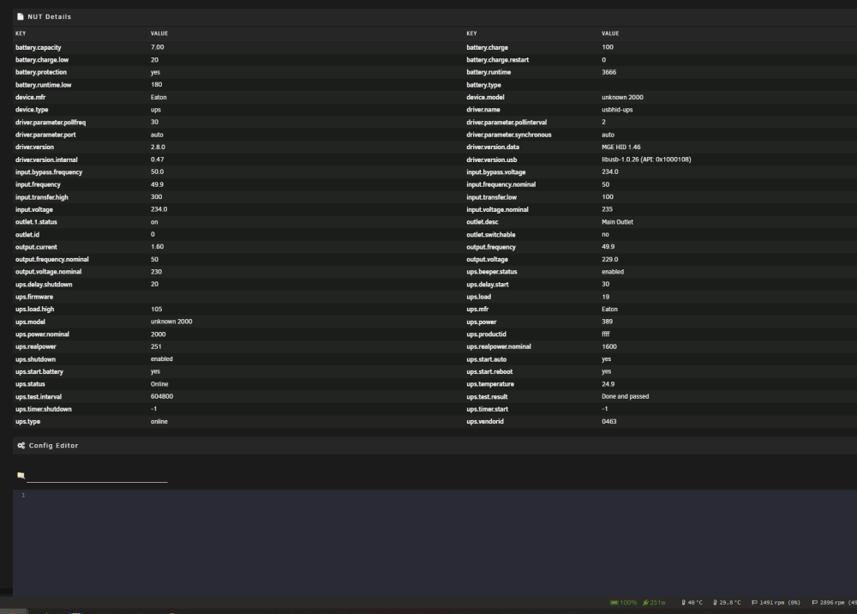The image size is (857, 614).
Task: Click the green battery icon in status bar
Action: pyautogui.click(x=614, y=603)
